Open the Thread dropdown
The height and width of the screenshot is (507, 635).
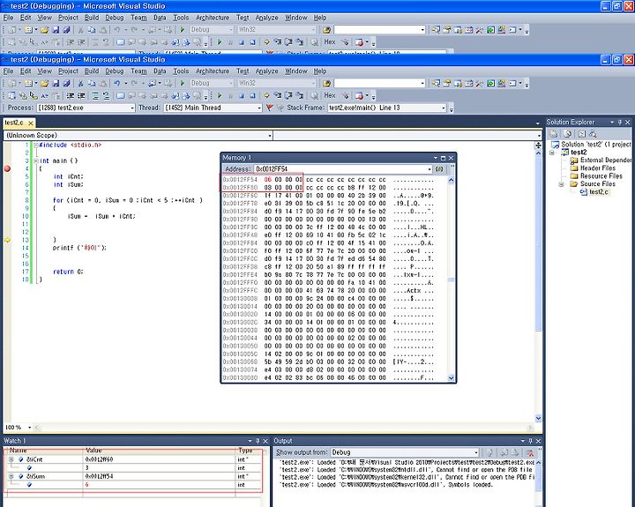(x=259, y=108)
